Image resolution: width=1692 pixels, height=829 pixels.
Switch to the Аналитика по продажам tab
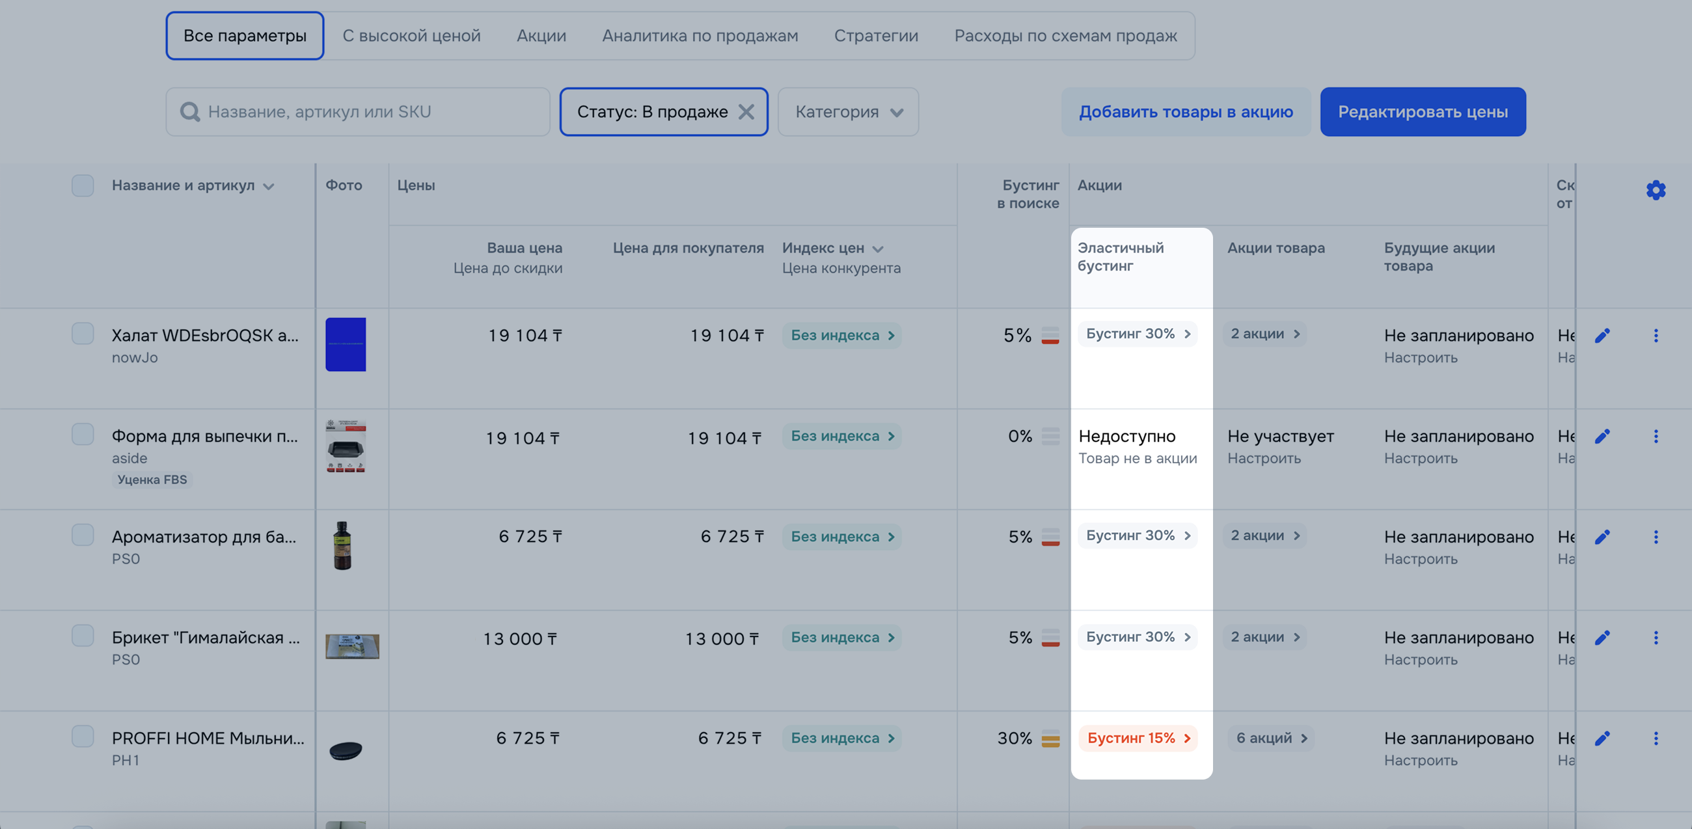click(x=700, y=36)
